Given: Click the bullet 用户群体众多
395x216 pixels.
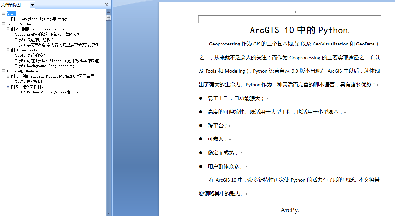Looking at the screenshot, I should point(225,166).
